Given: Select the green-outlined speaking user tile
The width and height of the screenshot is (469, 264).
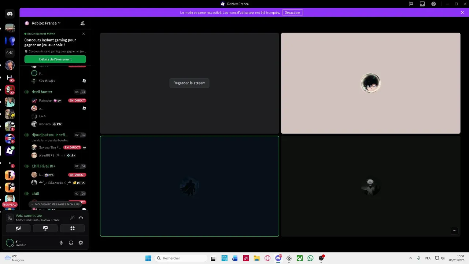Looking at the screenshot, I should (x=189, y=186).
